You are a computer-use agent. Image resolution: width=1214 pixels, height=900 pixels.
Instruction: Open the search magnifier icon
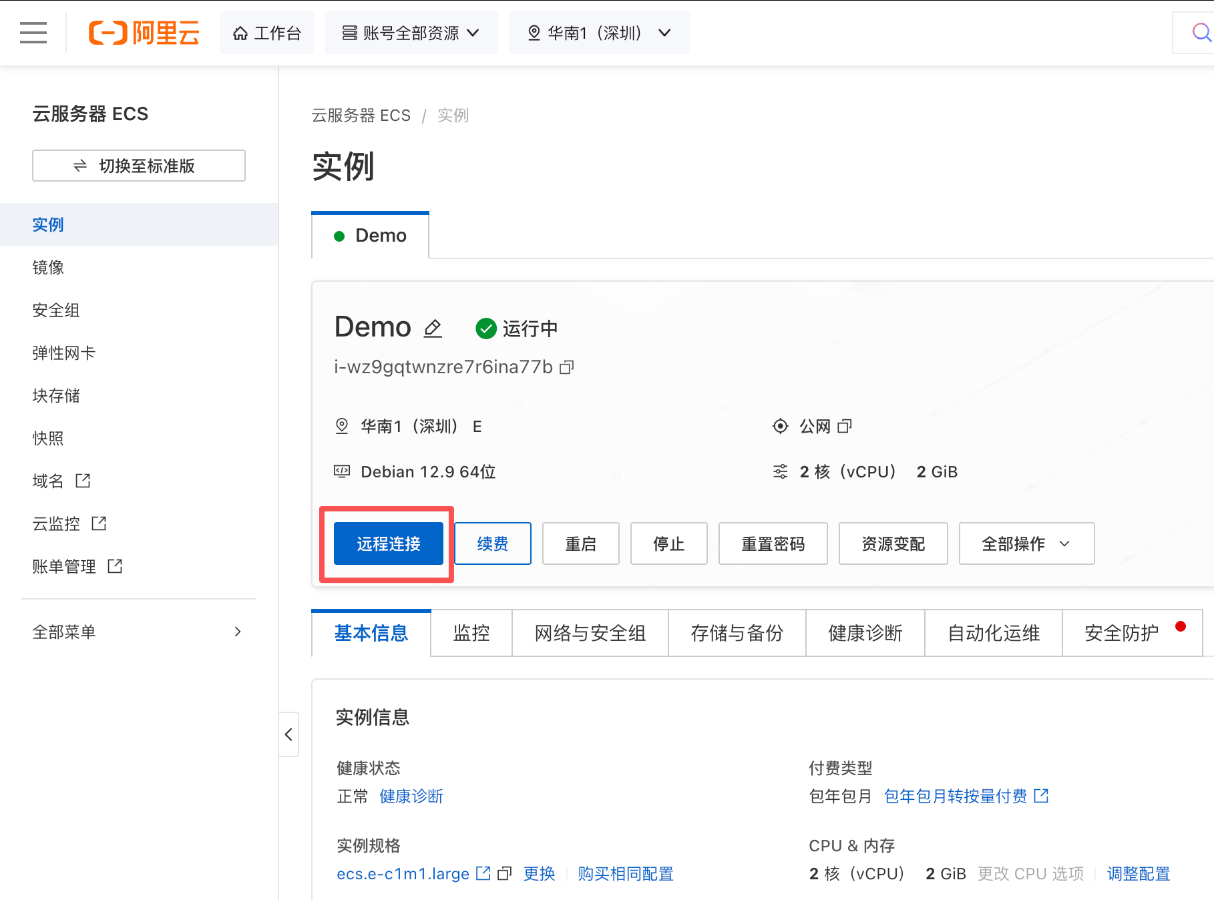(x=1201, y=33)
